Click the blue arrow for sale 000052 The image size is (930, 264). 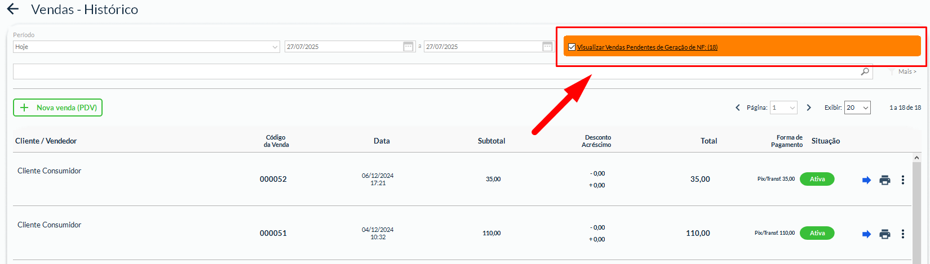pos(866,180)
